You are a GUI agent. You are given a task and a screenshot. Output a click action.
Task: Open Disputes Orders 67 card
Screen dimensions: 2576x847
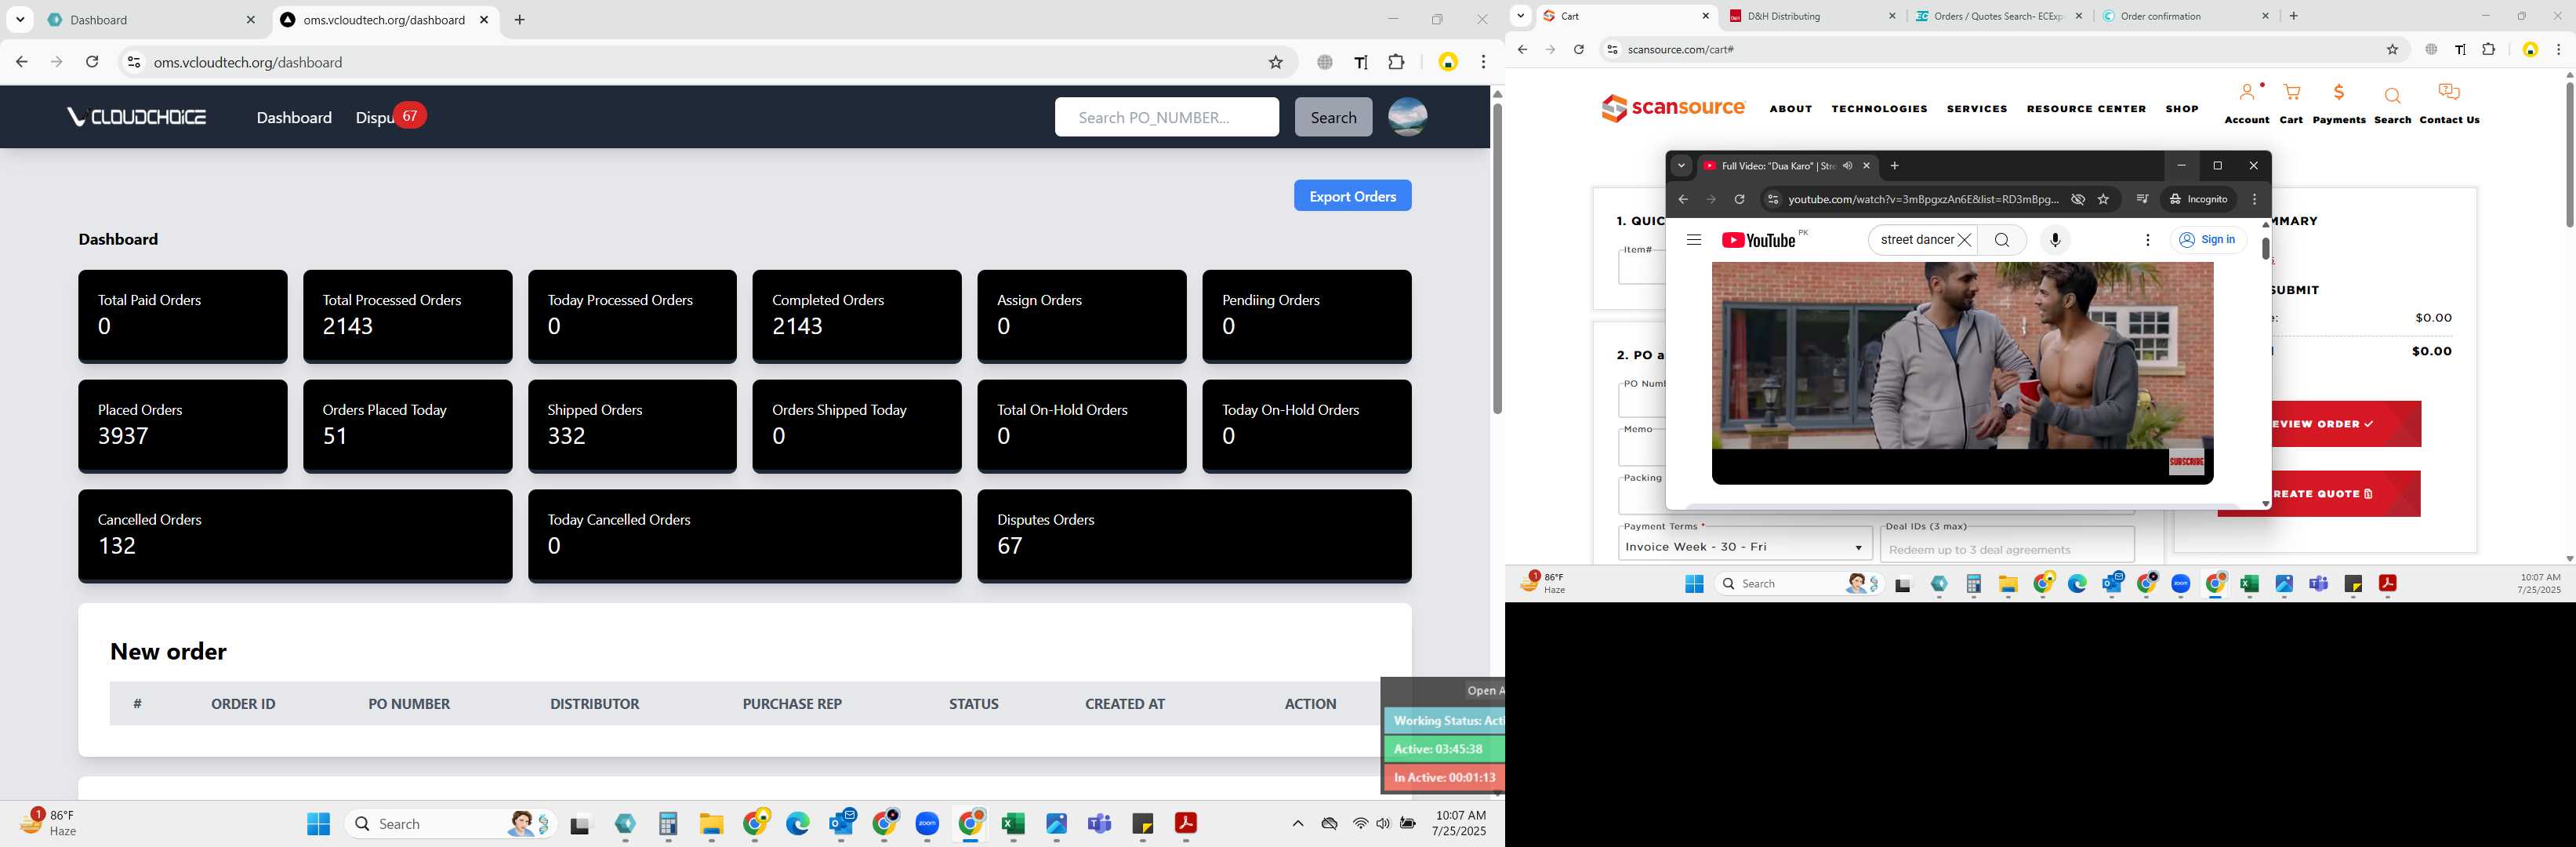[1194, 535]
